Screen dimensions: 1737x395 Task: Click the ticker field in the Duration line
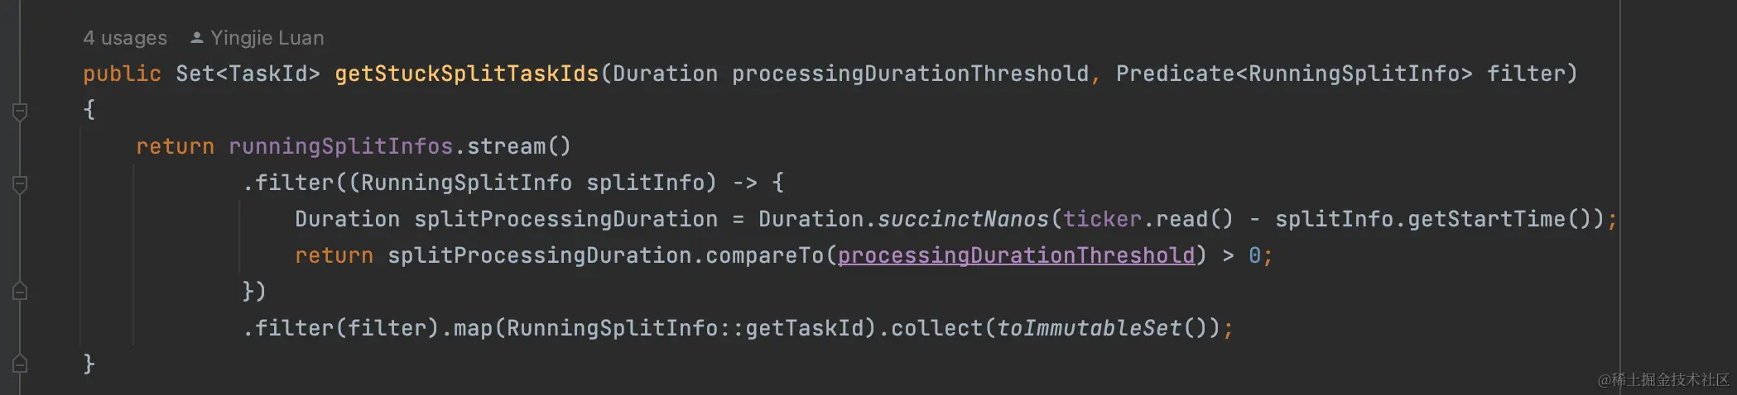[1102, 219]
